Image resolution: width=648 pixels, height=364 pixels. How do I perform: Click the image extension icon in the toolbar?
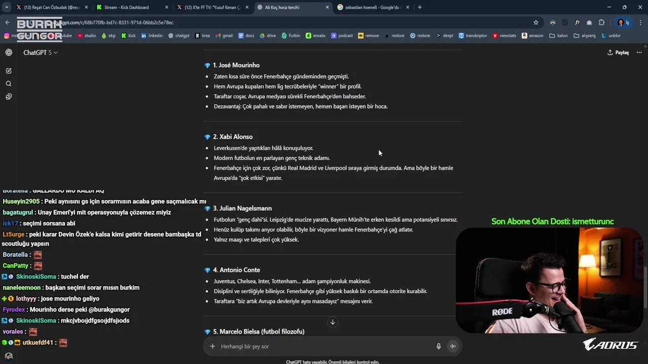565,22
